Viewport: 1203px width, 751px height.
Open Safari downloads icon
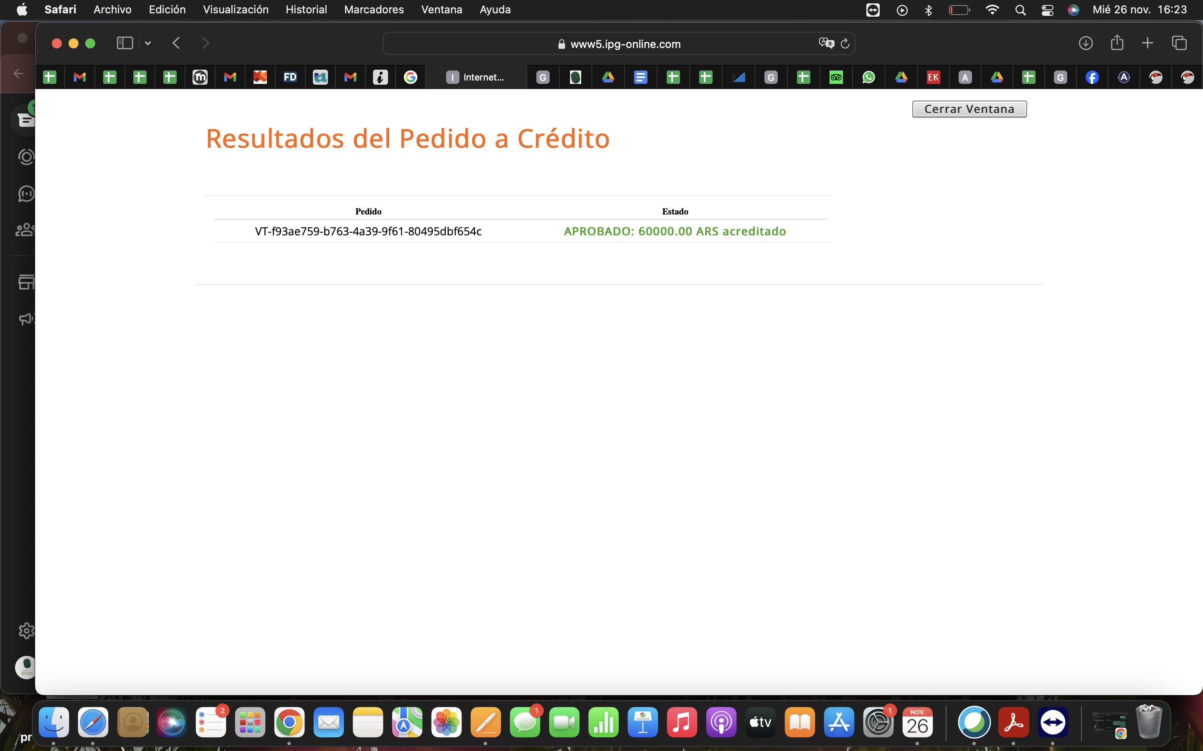tap(1085, 43)
